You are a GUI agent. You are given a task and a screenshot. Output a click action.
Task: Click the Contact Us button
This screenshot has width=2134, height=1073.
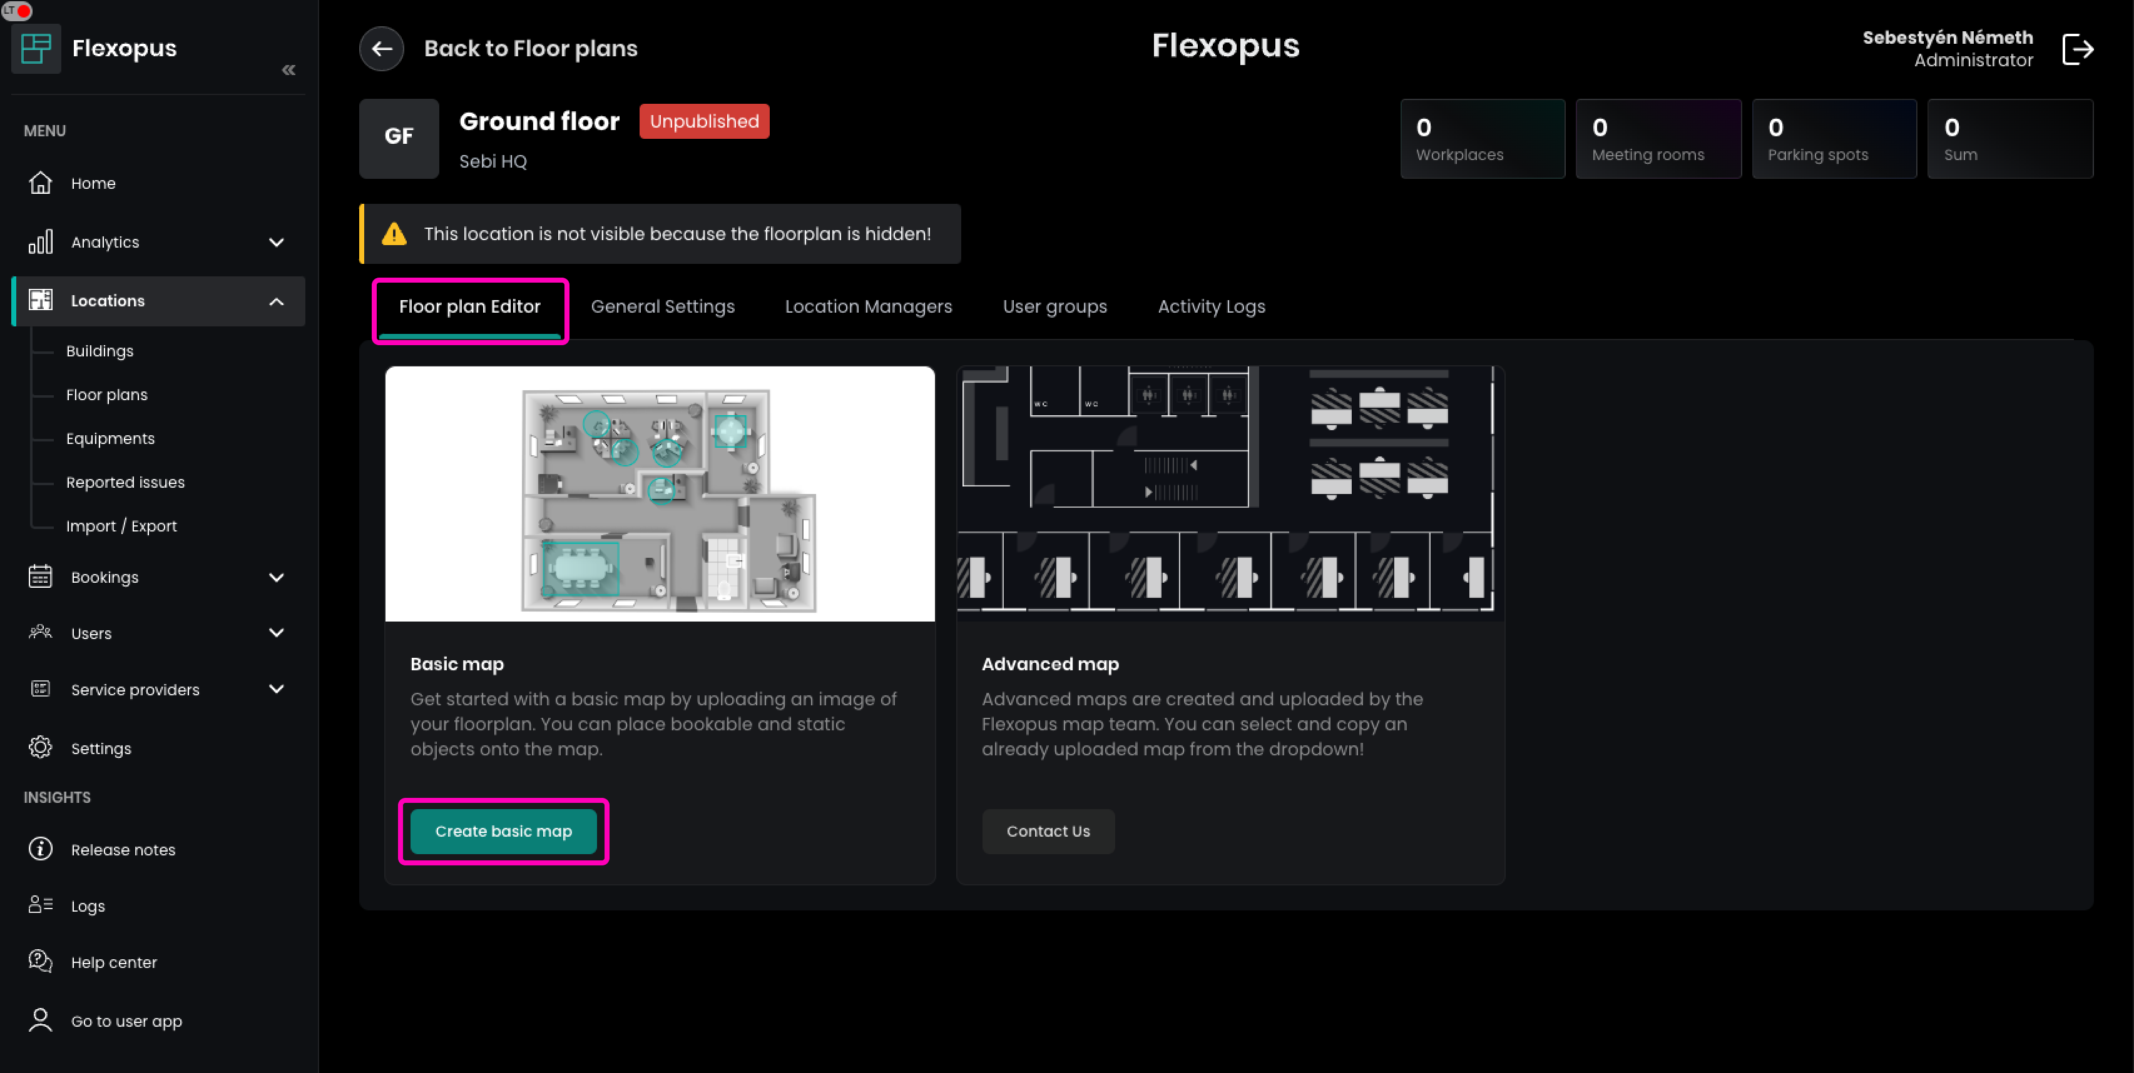click(1047, 831)
